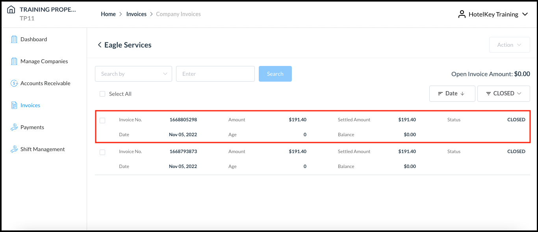Select the Invoices sidebar icon
This screenshot has width=538, height=232.
click(13, 105)
